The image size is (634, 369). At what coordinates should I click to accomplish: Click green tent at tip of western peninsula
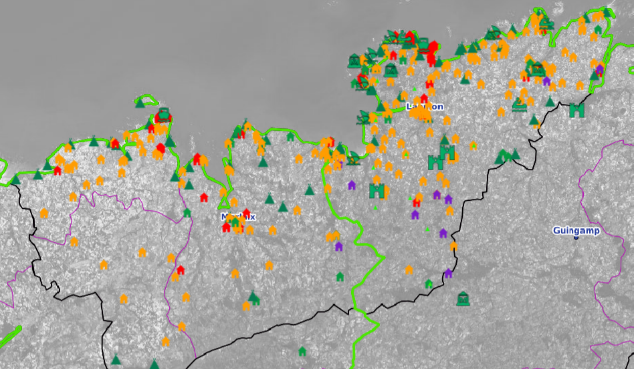140,102
